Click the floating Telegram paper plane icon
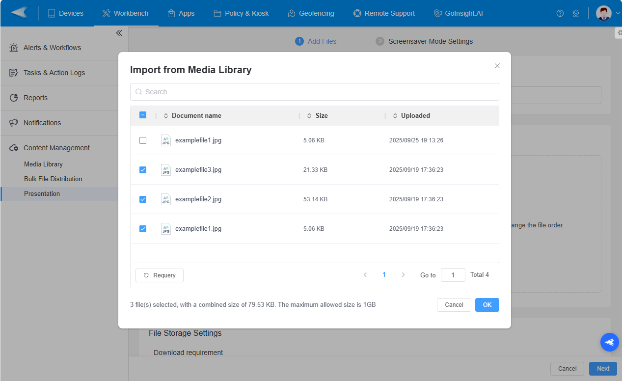This screenshot has width=622, height=381. point(609,342)
